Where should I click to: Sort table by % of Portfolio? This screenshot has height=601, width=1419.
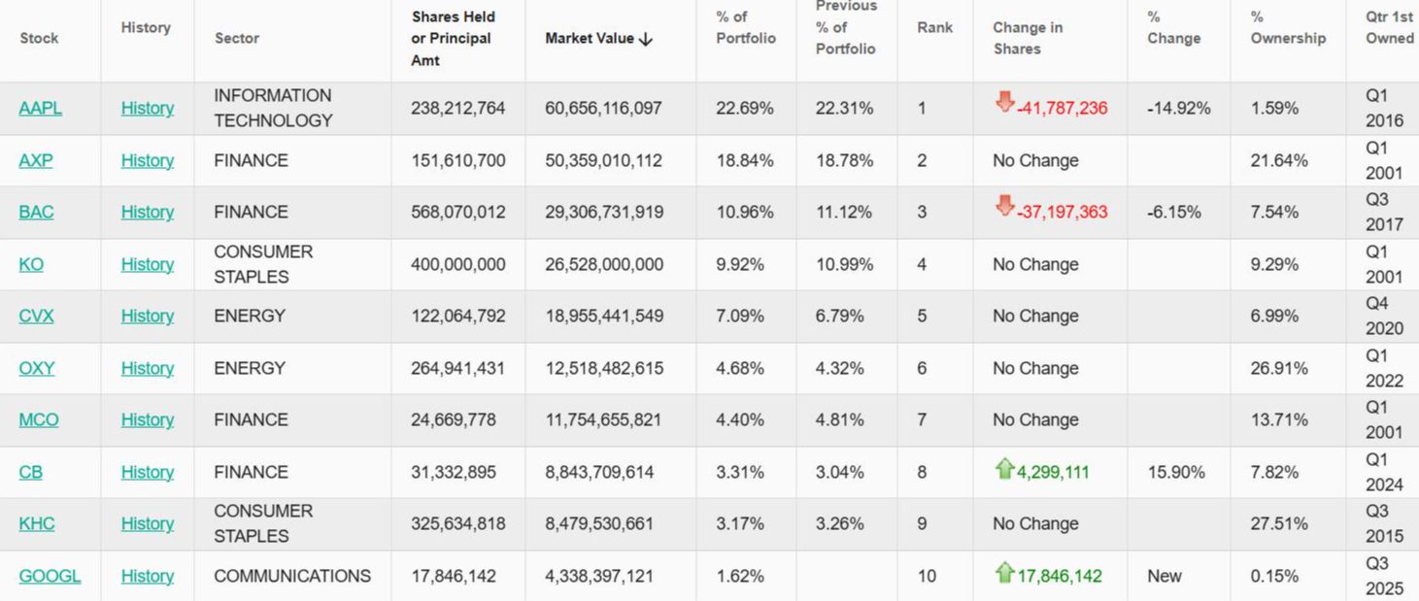click(746, 27)
